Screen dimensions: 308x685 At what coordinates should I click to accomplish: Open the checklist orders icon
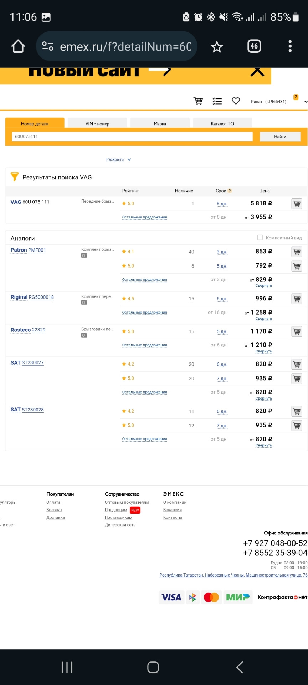coord(217,101)
